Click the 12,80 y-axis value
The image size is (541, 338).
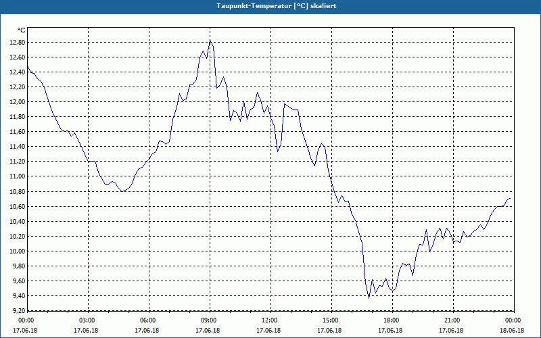(18, 43)
